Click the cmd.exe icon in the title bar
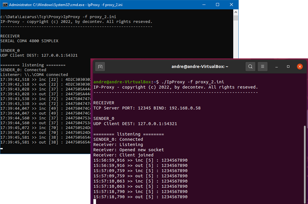Image resolution: width=308 pixels, height=204 pixels. pyautogui.click(x=4, y=5)
